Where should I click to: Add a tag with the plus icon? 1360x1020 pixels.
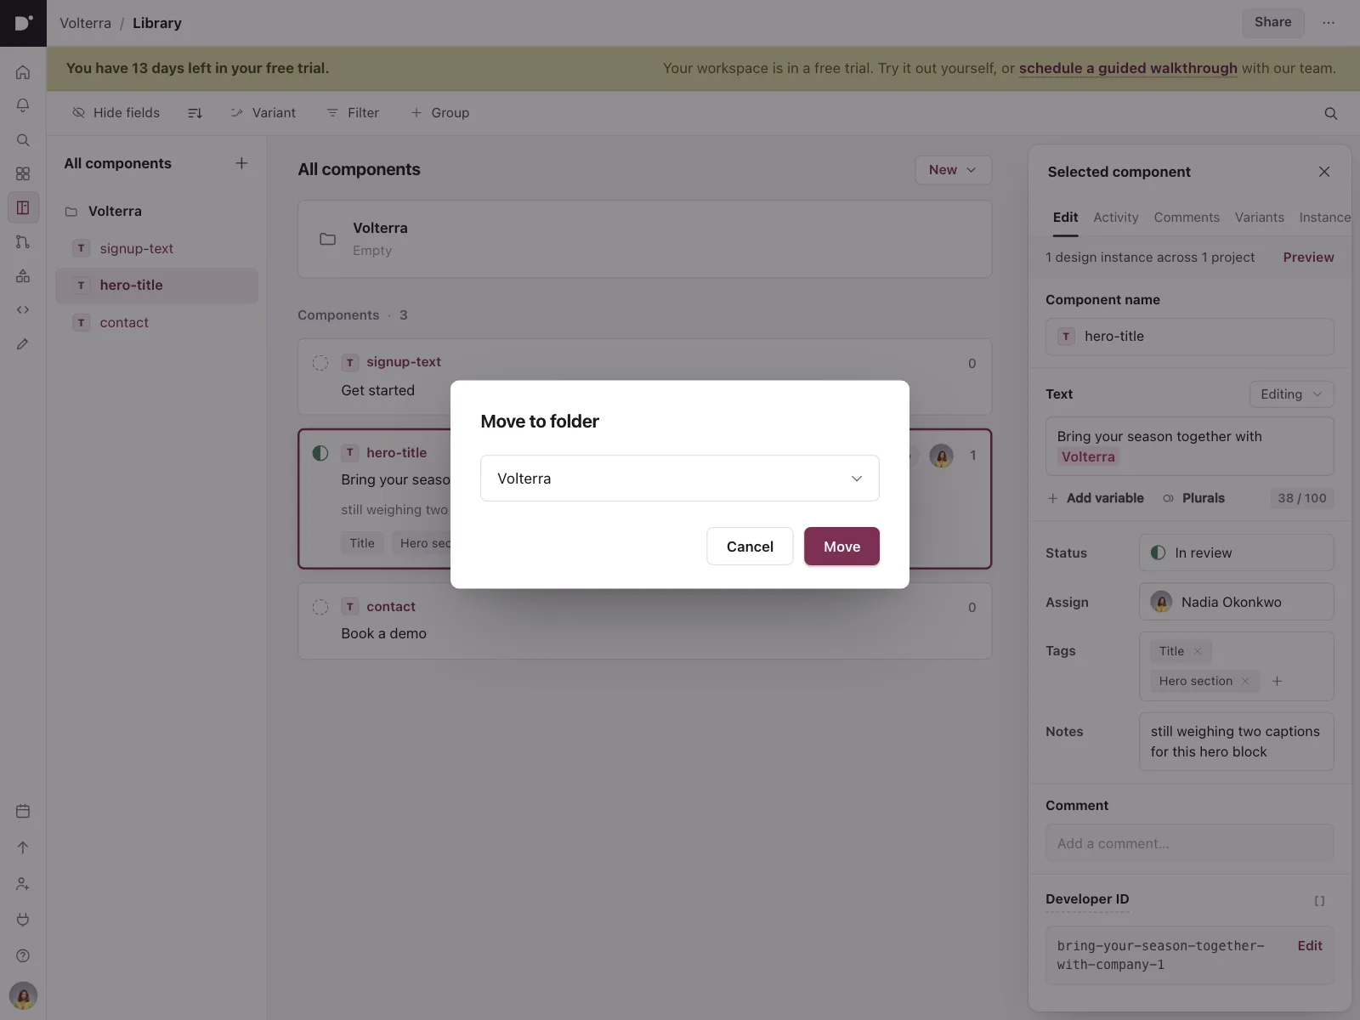click(1277, 681)
